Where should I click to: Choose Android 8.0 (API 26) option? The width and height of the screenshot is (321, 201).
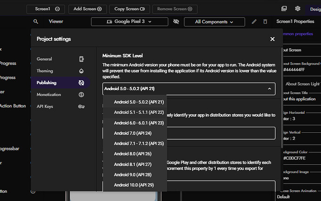pyautogui.click(x=135, y=154)
